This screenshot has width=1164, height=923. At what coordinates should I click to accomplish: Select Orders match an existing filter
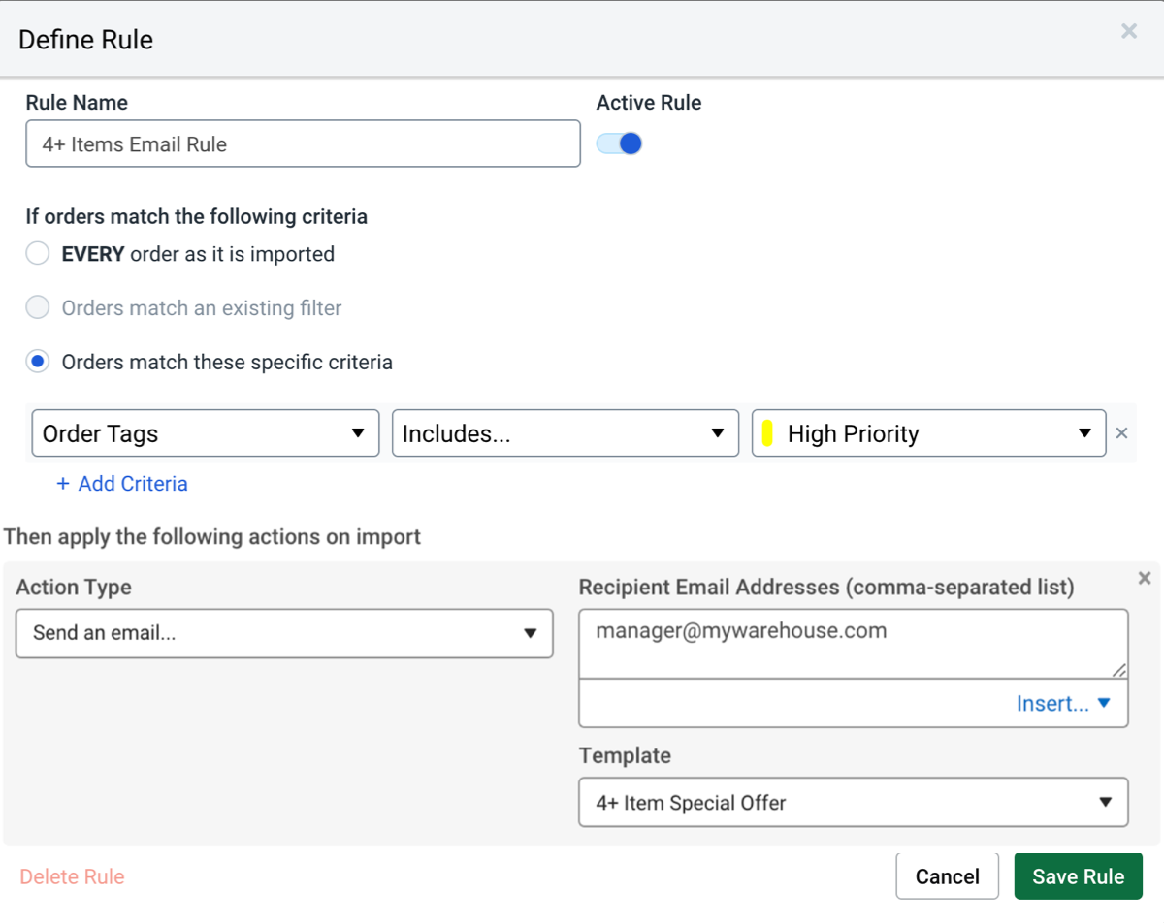[x=38, y=308]
